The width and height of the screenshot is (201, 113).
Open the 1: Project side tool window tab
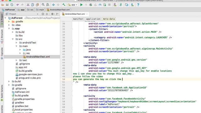(x=2, y=19)
